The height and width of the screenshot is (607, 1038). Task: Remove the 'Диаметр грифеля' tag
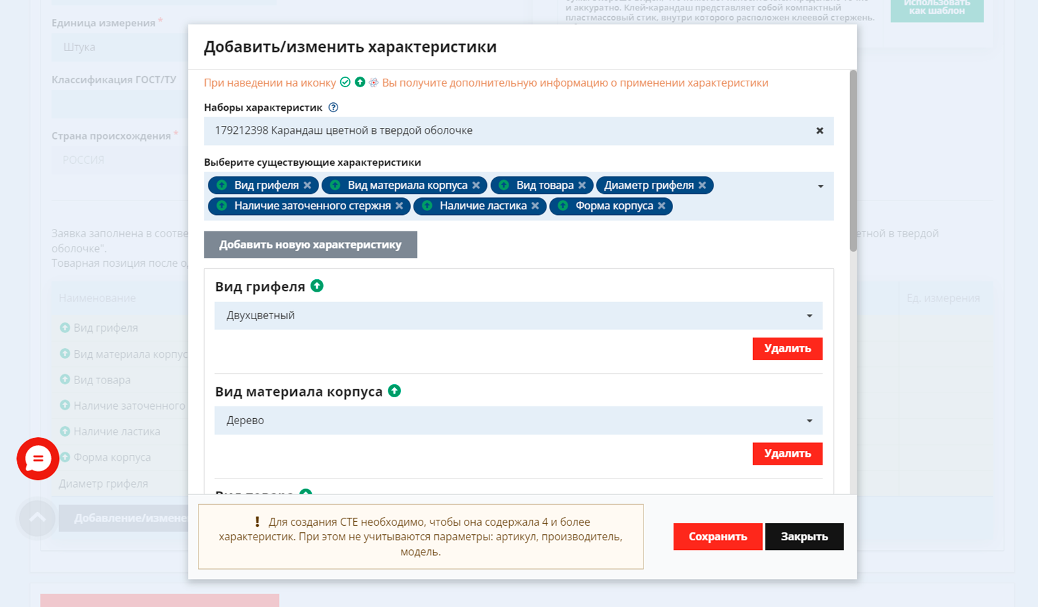(x=702, y=186)
